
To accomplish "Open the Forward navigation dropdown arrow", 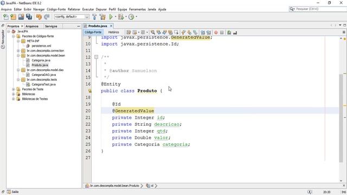I will coord(147,32).
